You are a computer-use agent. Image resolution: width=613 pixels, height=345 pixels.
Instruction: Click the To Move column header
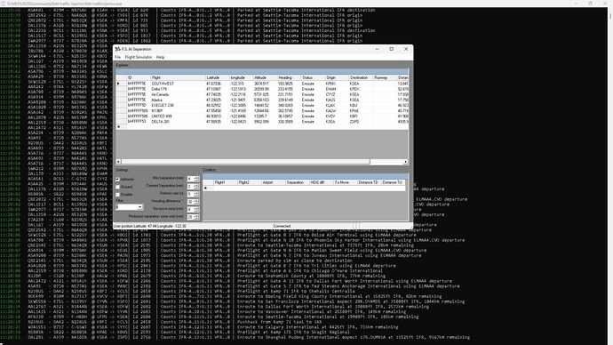[x=345, y=182]
